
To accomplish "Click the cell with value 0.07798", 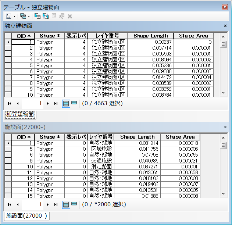I will [137, 155].
